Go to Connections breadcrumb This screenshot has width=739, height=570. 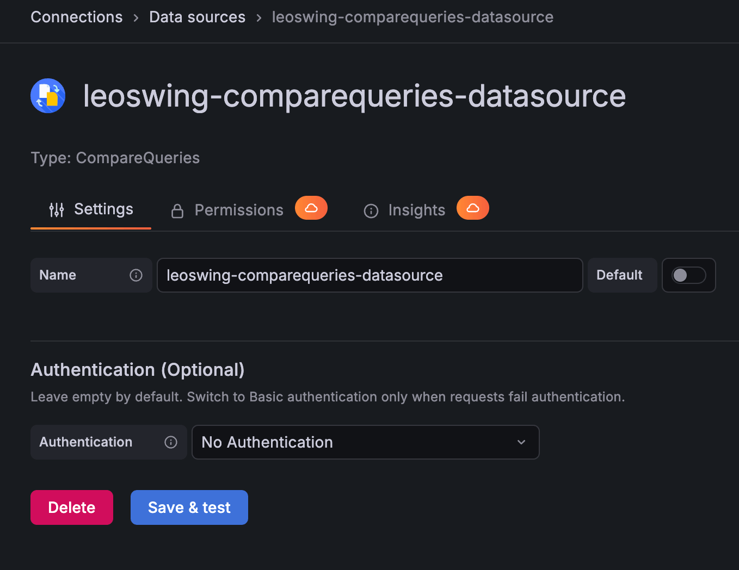[x=77, y=17]
